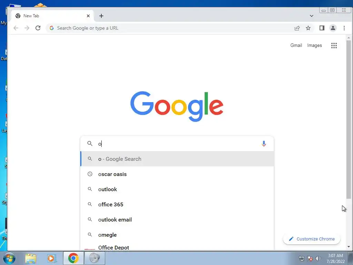Open the Google apps grid
The image size is (353, 265).
point(334,46)
